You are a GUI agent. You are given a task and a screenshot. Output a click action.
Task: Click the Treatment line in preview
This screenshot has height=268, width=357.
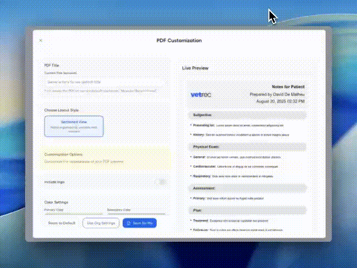point(229,221)
